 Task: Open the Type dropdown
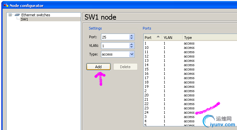(x=132, y=54)
